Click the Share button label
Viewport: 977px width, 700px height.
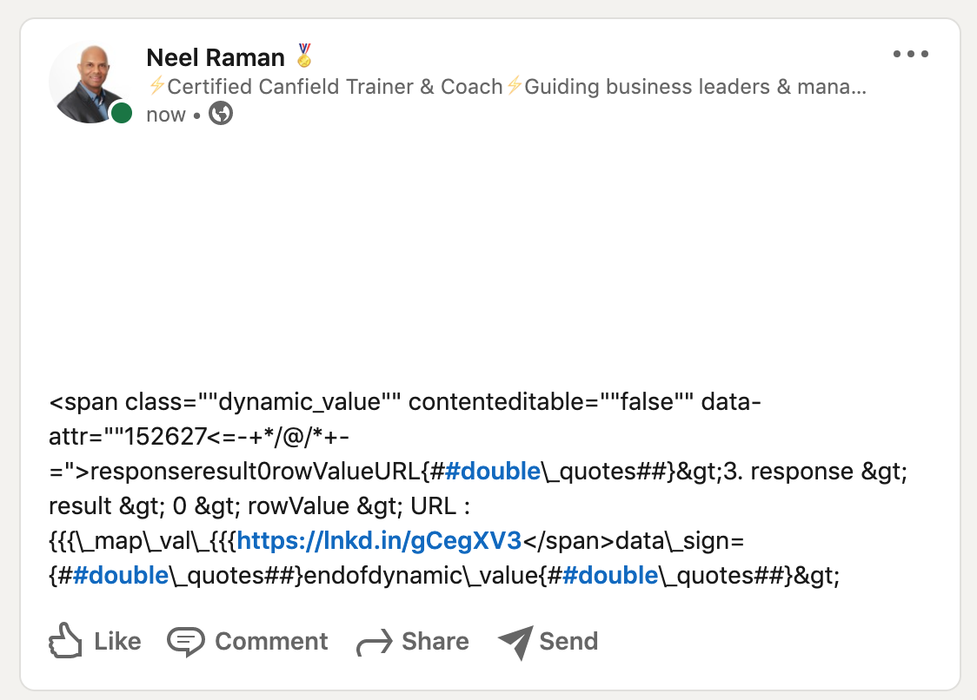click(435, 642)
